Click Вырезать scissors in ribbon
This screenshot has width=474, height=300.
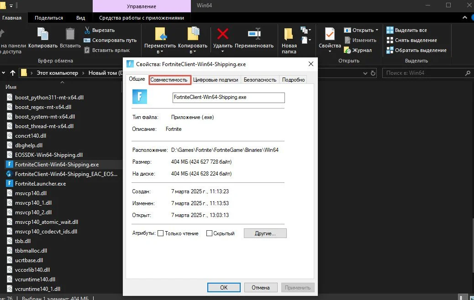tap(100, 30)
